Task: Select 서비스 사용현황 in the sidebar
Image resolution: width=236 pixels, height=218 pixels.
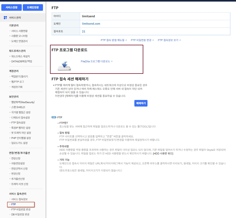Action: coord(19,31)
